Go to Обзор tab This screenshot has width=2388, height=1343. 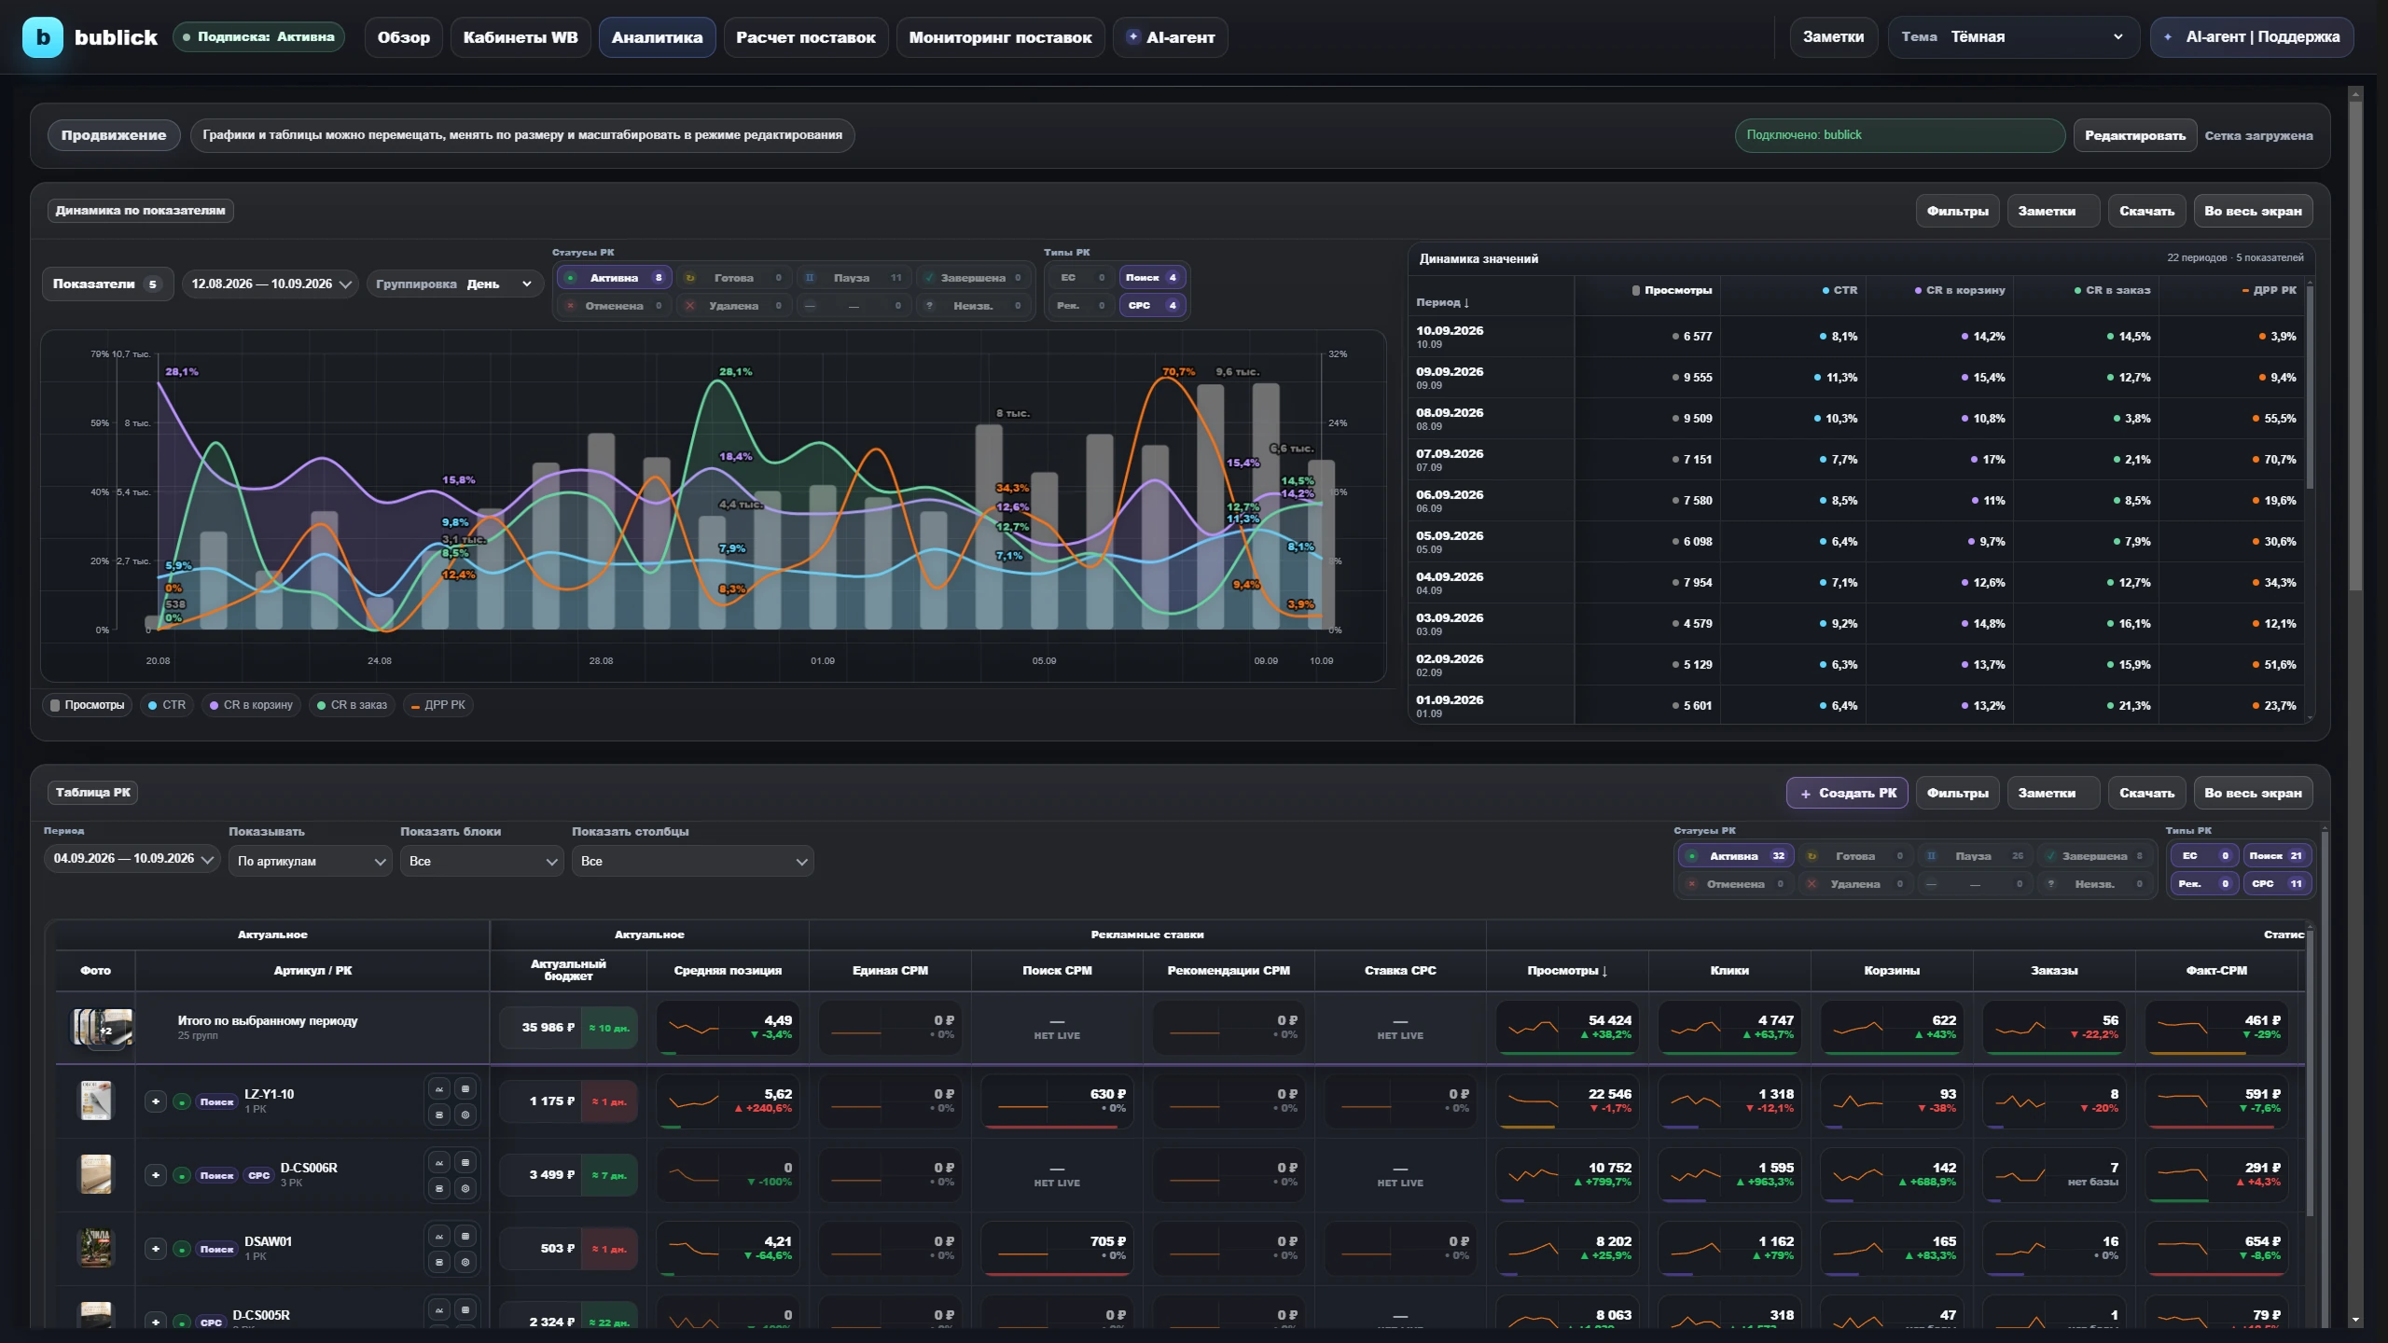403,37
